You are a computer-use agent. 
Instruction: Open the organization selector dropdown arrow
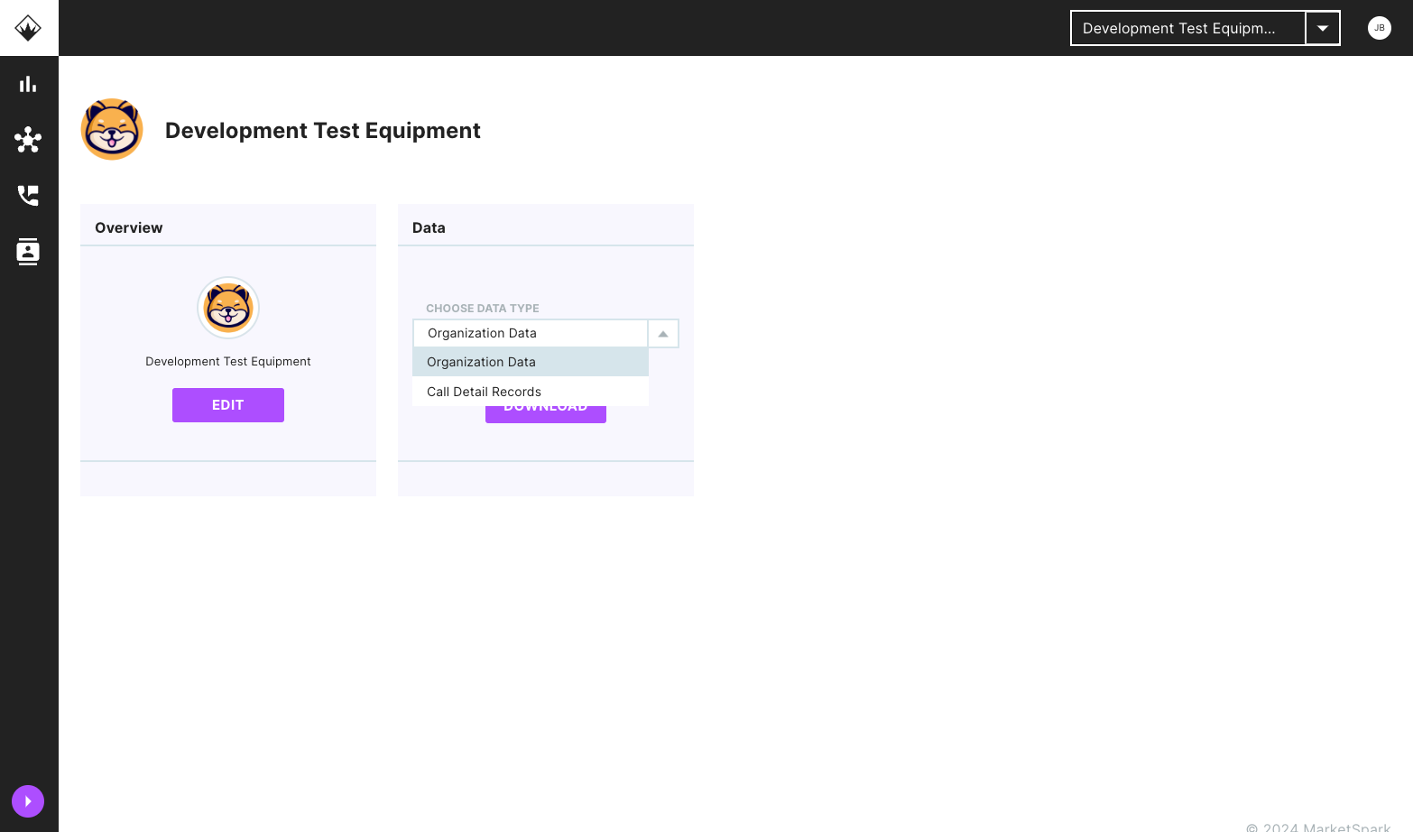(x=1322, y=28)
